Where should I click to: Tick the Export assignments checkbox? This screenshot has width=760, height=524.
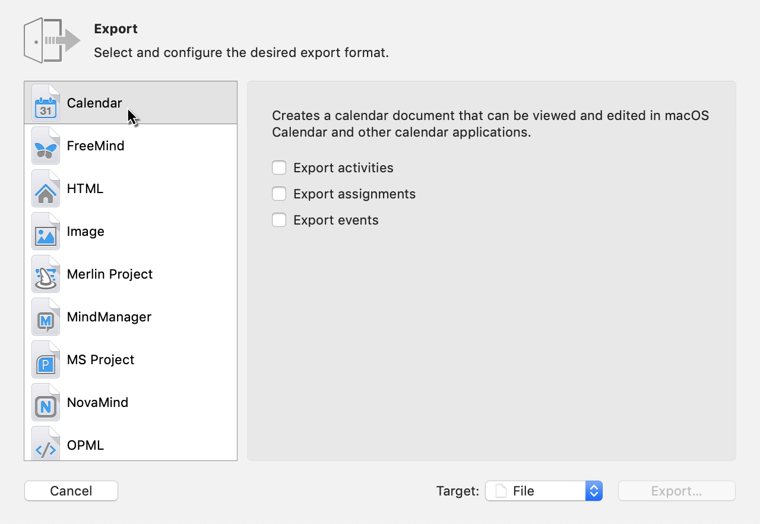point(279,194)
